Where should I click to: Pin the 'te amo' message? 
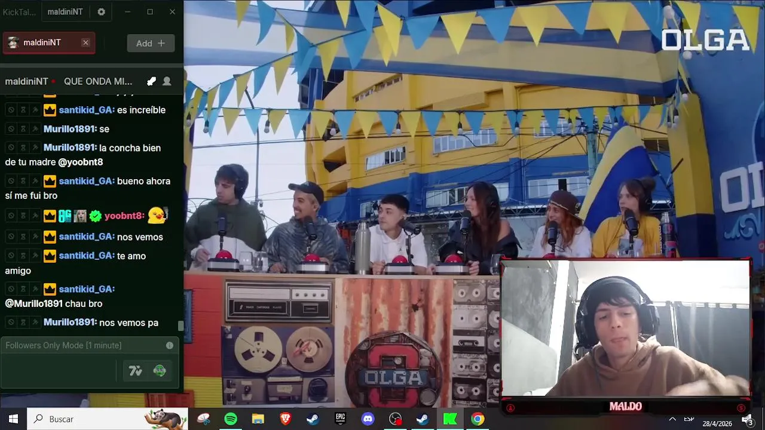pyautogui.click(x=35, y=256)
